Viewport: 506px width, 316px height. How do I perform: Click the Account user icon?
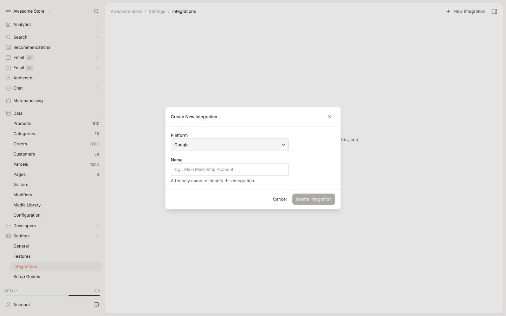coord(8,305)
